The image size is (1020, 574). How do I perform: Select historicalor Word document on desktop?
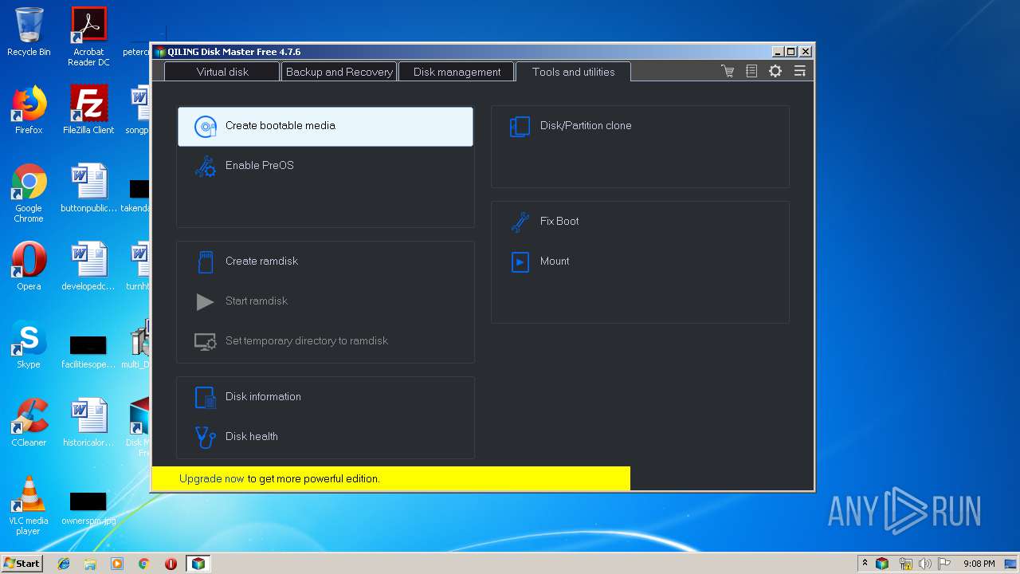pos(88,423)
